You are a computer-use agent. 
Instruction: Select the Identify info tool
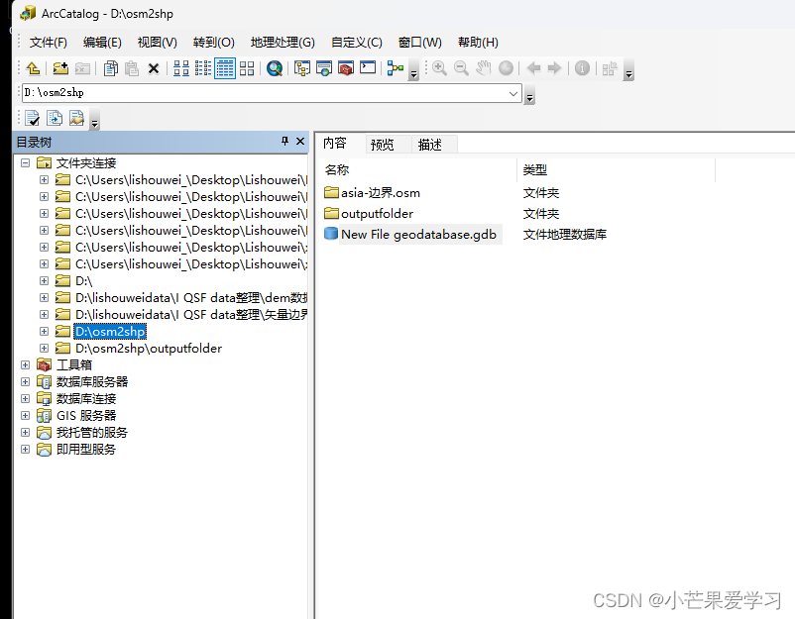tap(582, 68)
